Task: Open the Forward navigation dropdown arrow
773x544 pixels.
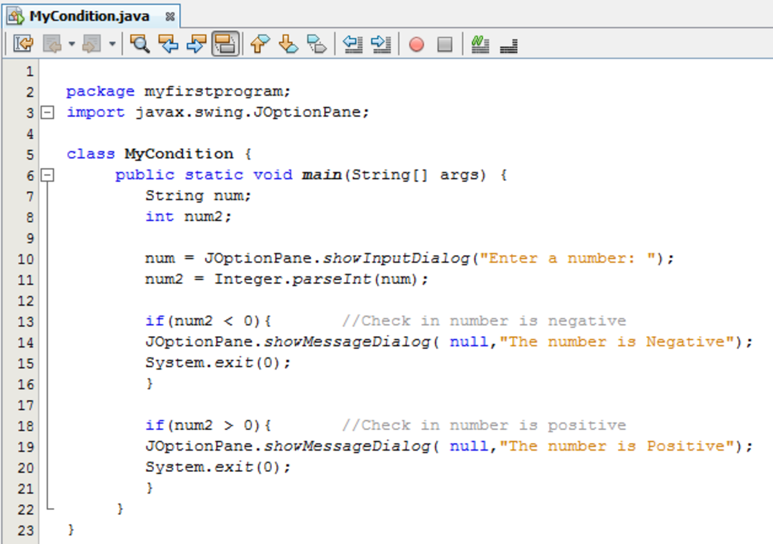Action: click(113, 44)
